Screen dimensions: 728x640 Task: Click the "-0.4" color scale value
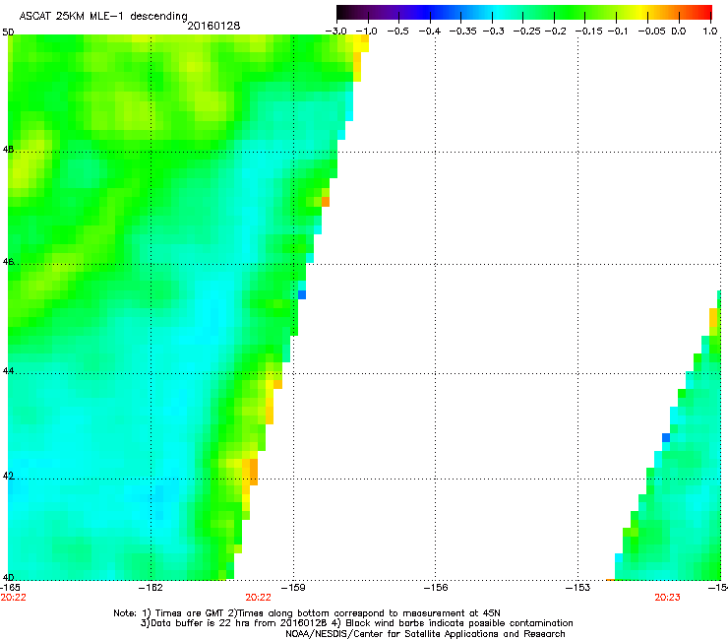430,32
